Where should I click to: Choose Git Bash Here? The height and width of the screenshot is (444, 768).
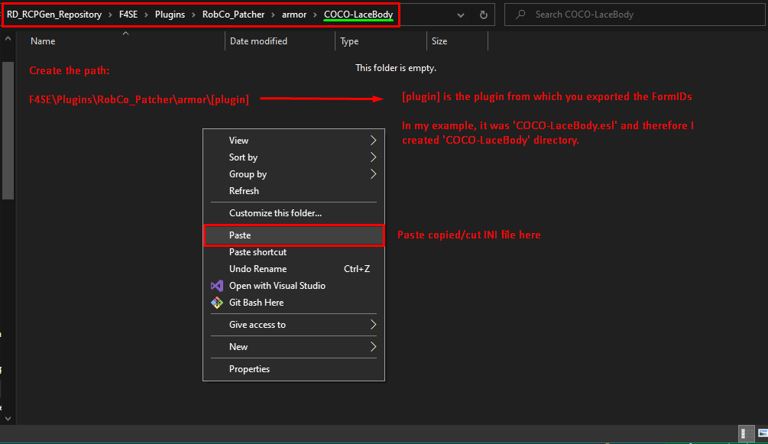click(294, 303)
